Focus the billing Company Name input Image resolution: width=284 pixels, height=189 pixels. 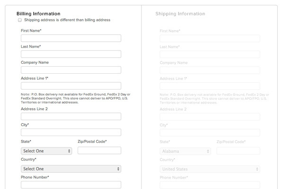(71, 70)
